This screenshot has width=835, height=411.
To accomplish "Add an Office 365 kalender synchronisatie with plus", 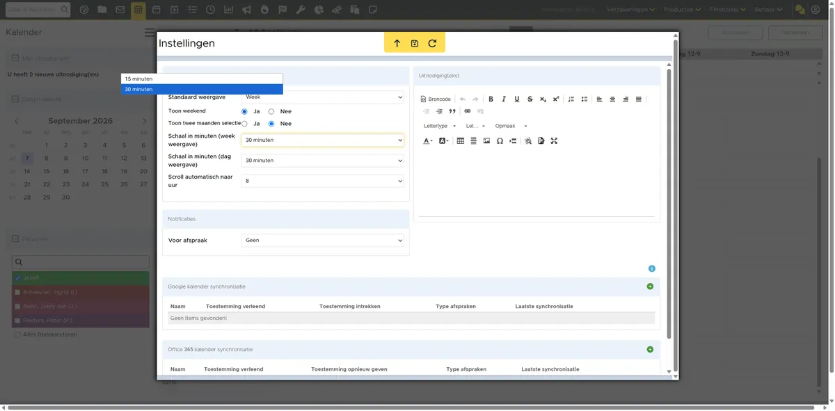I will tap(651, 350).
